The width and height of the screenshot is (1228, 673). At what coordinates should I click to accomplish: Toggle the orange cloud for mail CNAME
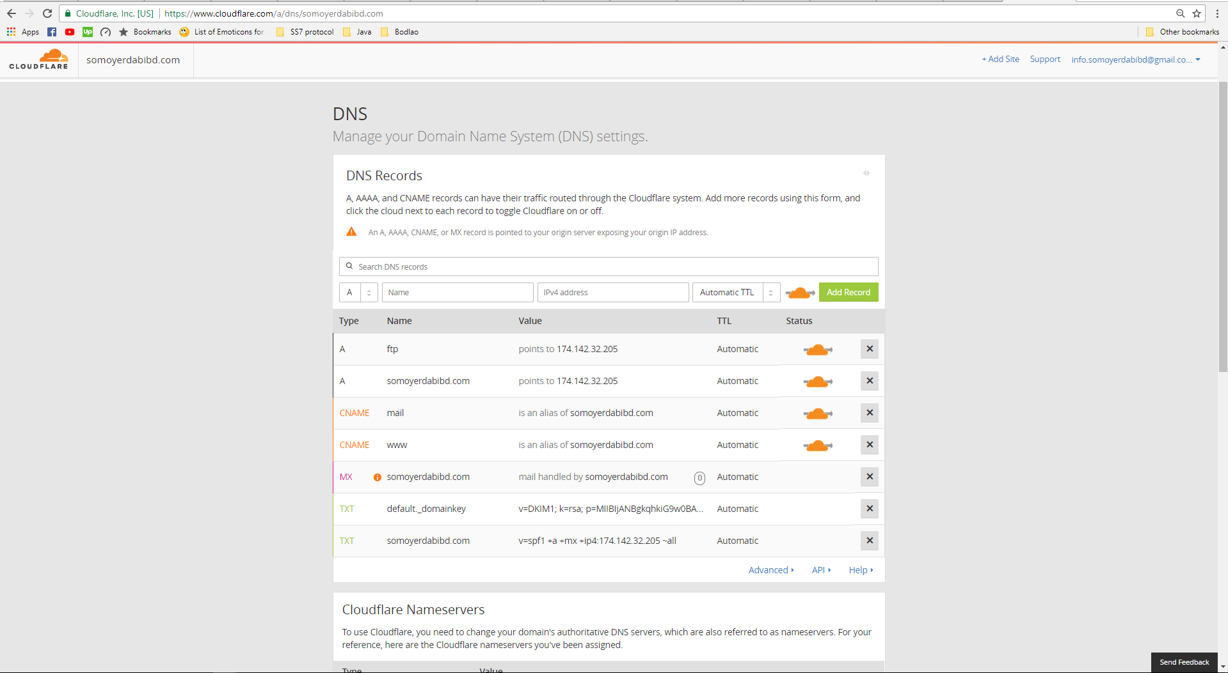[x=818, y=414]
